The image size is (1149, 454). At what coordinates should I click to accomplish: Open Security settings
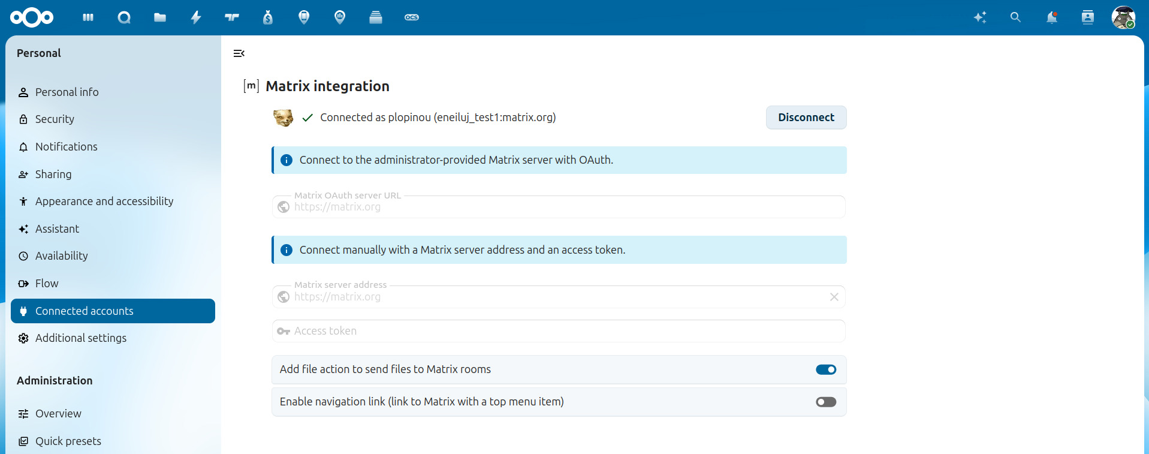[113, 119]
